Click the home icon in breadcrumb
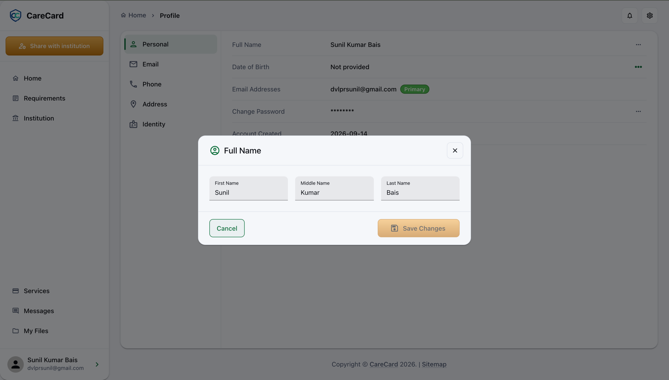The image size is (669, 380). (x=123, y=15)
